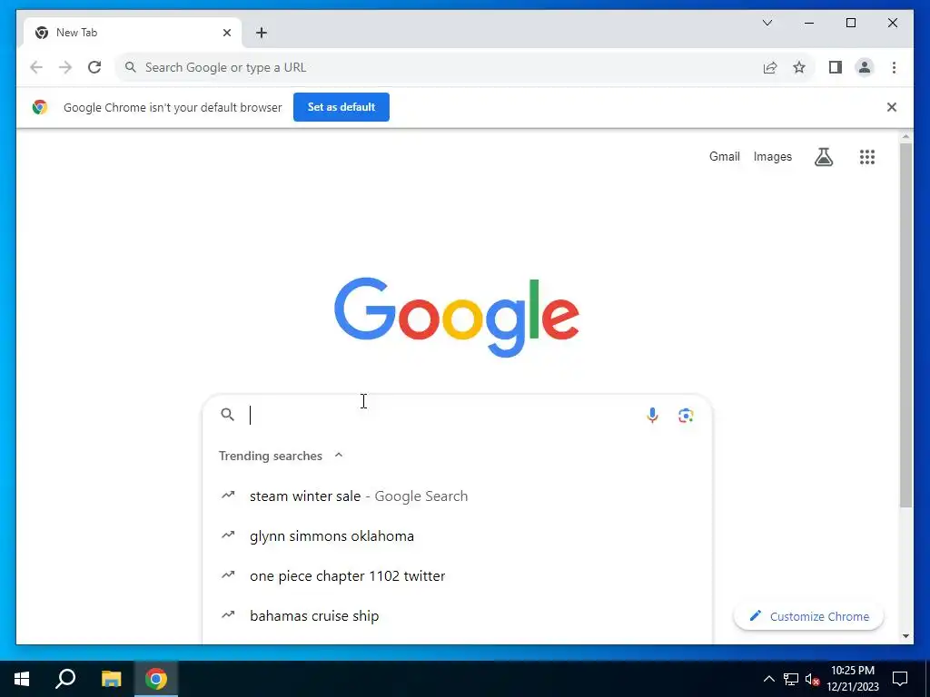
Task: Open Chrome three-dot menu
Action: pyautogui.click(x=894, y=67)
